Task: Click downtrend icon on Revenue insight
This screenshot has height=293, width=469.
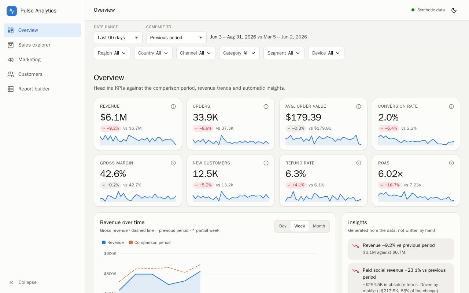Action: (x=356, y=246)
